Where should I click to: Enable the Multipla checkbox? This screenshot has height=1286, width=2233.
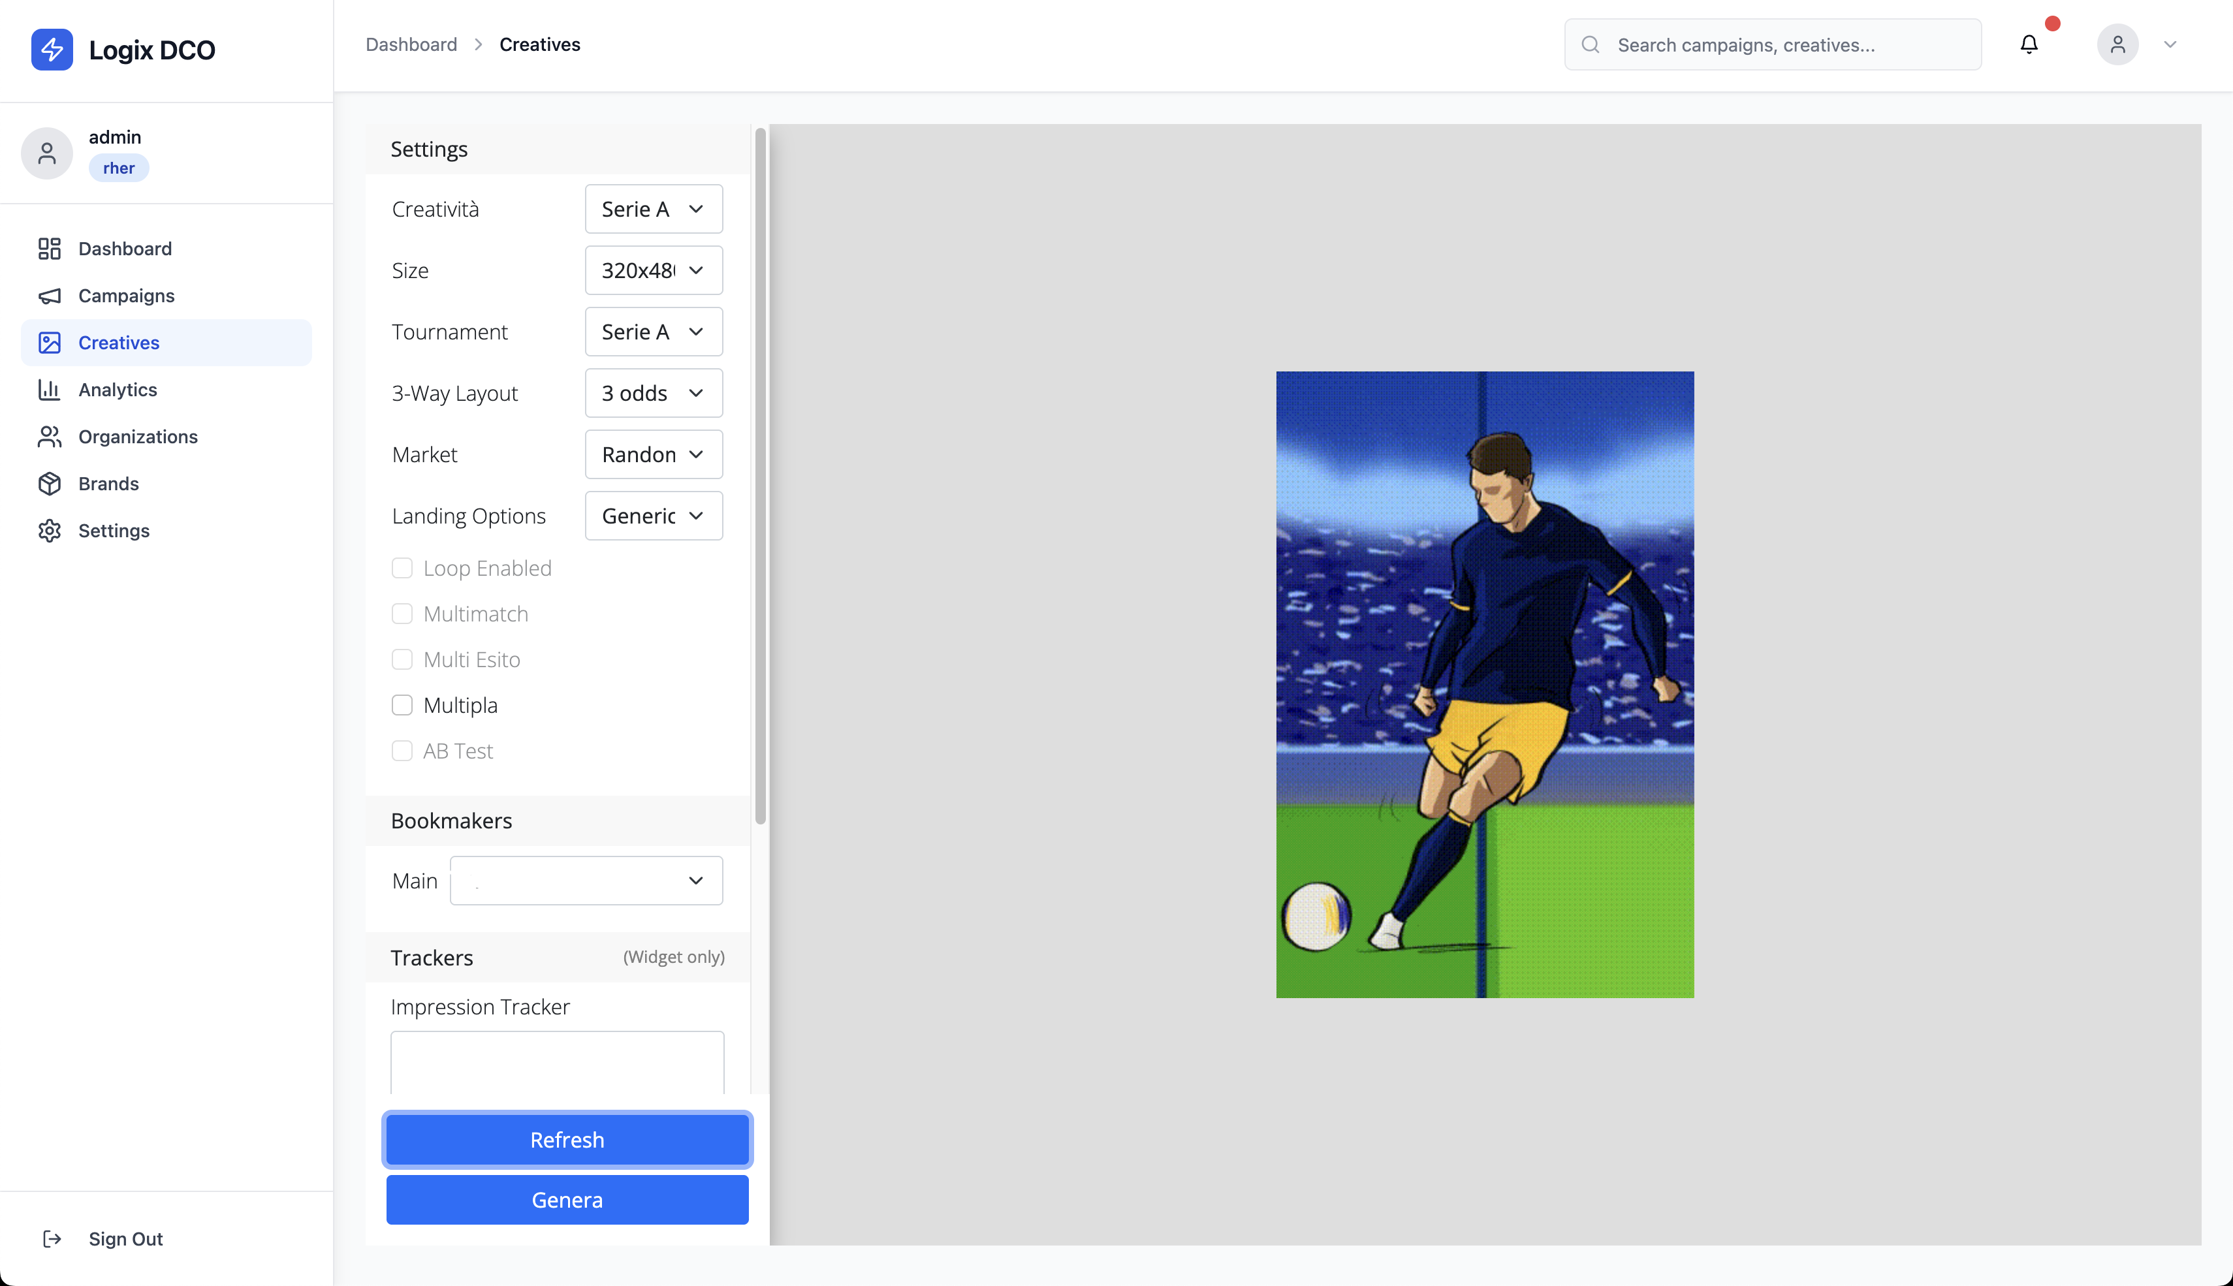tap(402, 705)
